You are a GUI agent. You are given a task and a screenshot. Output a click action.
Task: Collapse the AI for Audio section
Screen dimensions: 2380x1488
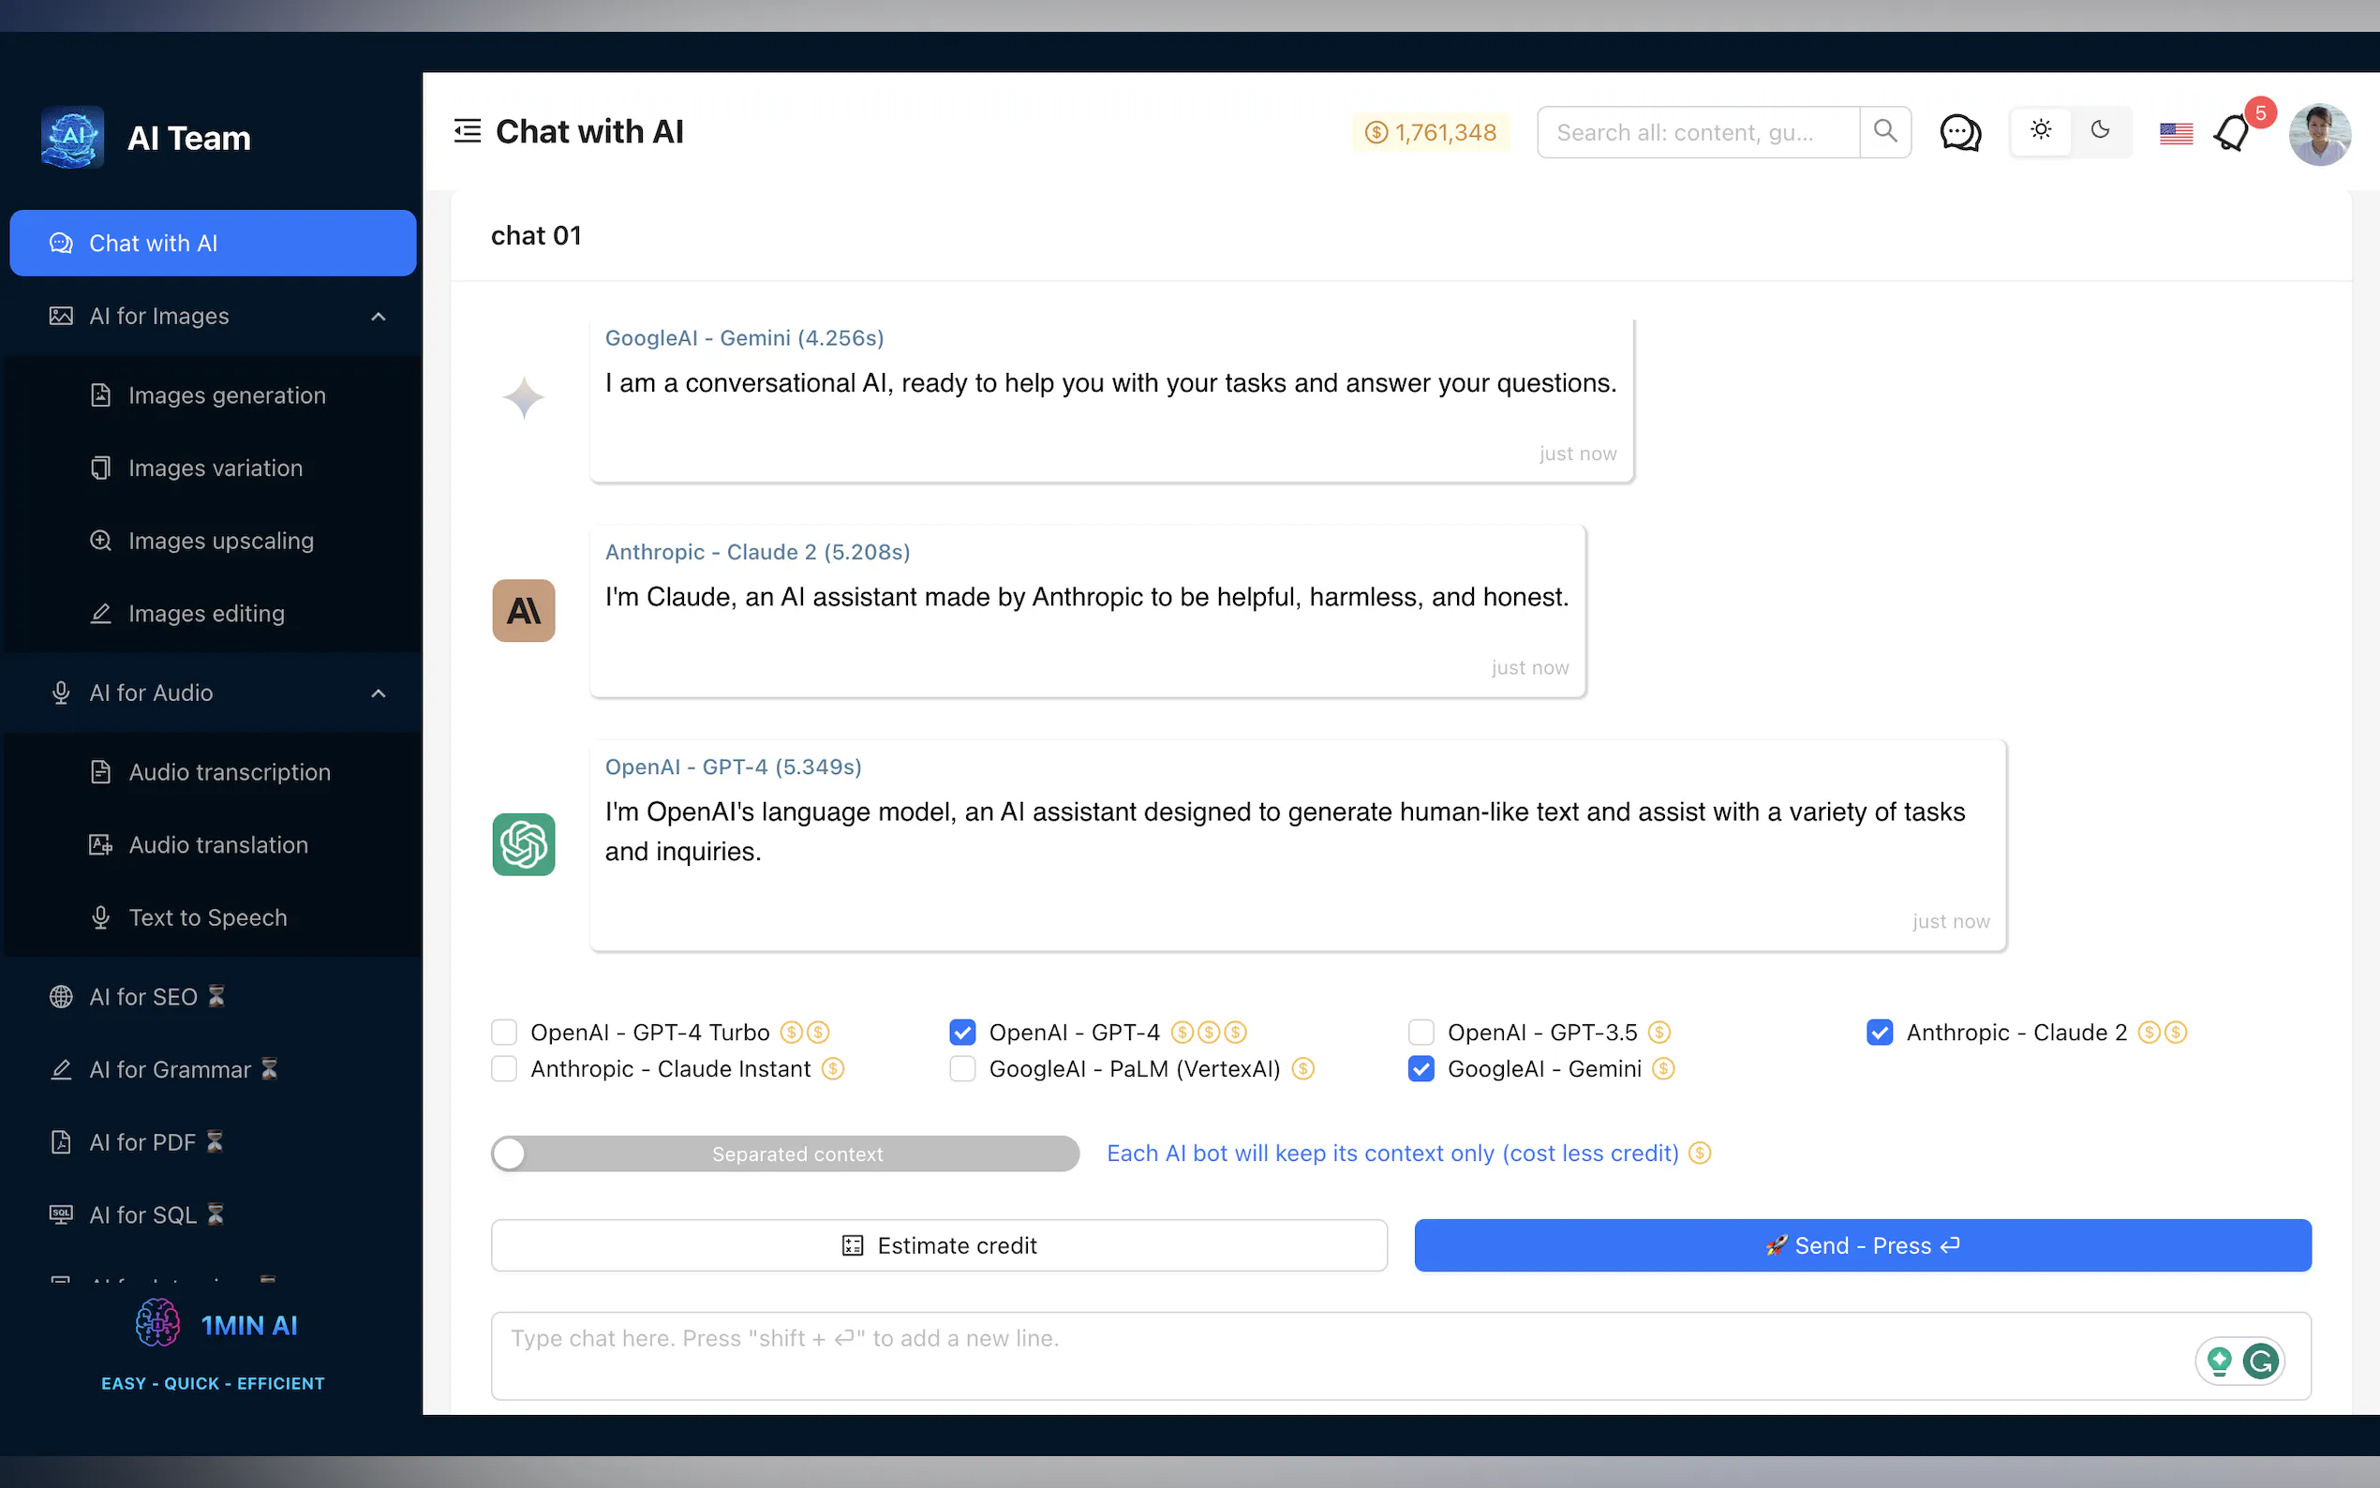379,692
